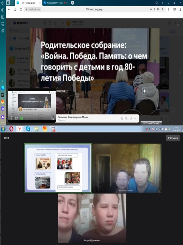The image size is (183, 245).
Task: Bookmark the page with address bar bookmark icon
Action: pos(163,9)
